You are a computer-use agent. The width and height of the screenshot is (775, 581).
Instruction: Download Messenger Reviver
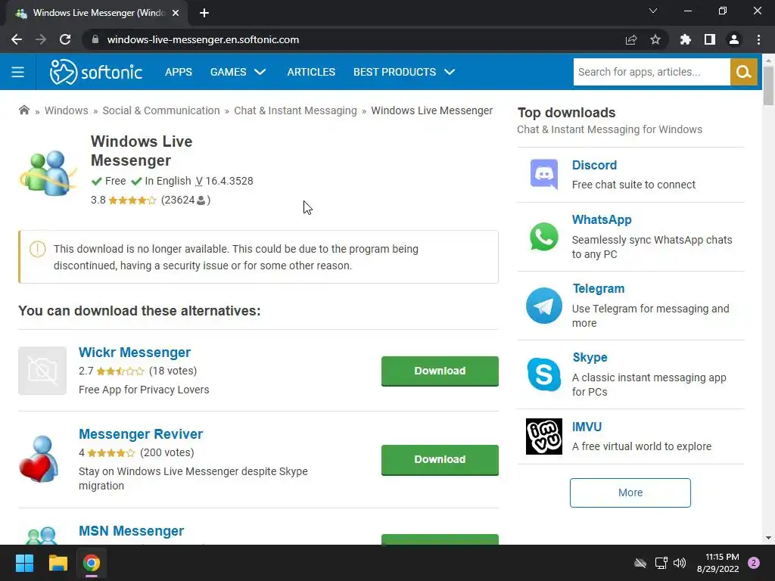440,459
